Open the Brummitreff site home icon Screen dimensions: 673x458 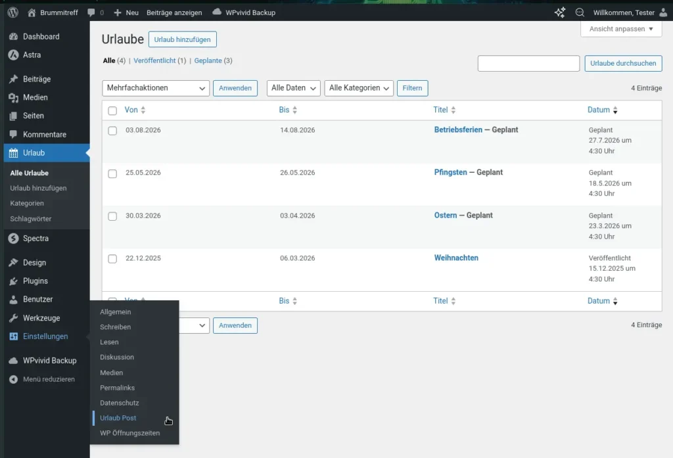coord(32,12)
